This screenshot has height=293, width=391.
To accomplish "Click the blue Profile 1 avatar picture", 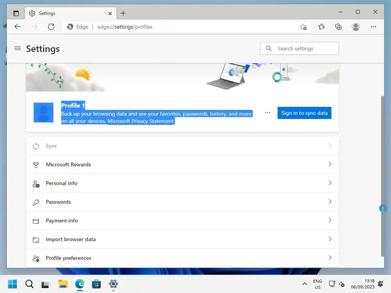I will click(x=44, y=113).
